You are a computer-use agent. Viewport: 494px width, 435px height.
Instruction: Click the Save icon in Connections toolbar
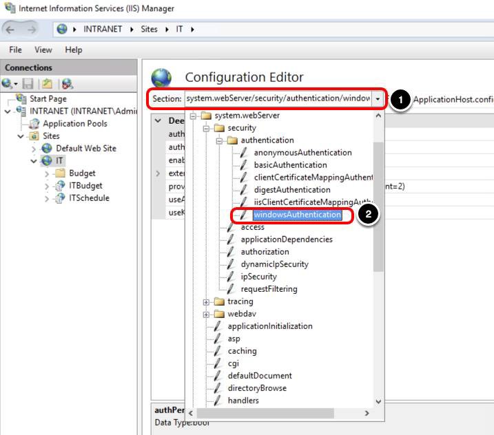pyautogui.click(x=28, y=84)
